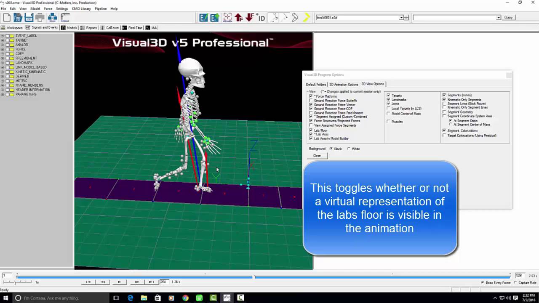Expand the EVENT_LABEL tree folder
539x303 pixels.
pos(3,36)
